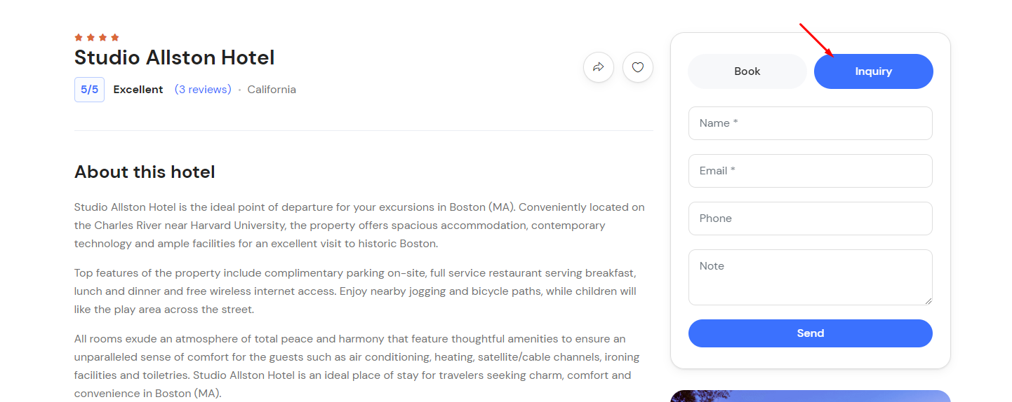Click into the Email field

(811, 171)
